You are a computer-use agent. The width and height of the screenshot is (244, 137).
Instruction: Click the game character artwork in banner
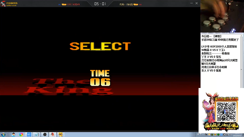tap(209, 107)
